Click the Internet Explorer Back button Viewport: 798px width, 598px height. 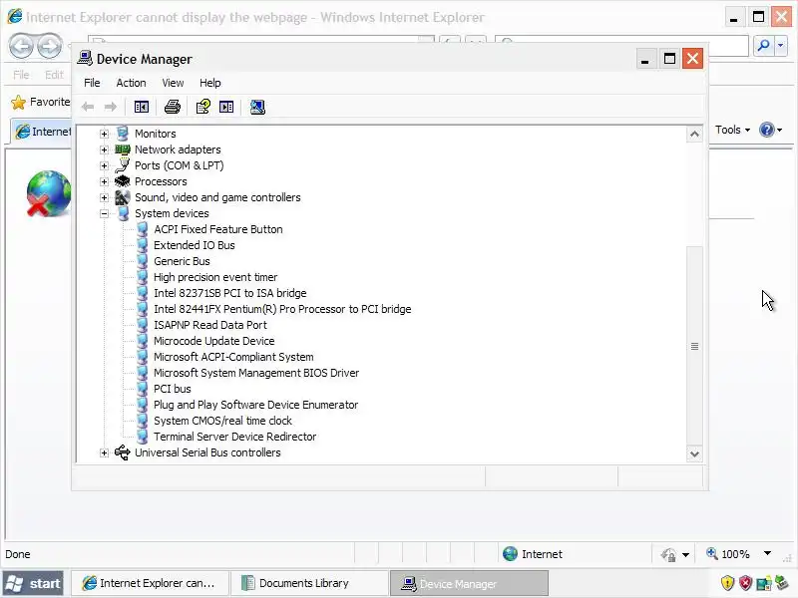coord(21,46)
